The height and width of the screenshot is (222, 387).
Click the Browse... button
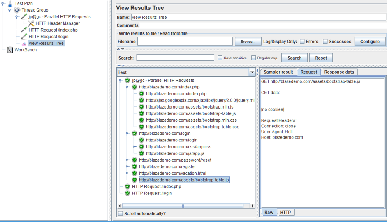point(248,42)
